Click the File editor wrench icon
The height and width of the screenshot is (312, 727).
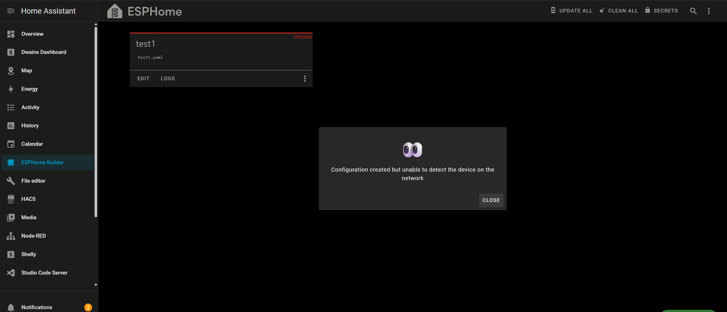click(11, 181)
